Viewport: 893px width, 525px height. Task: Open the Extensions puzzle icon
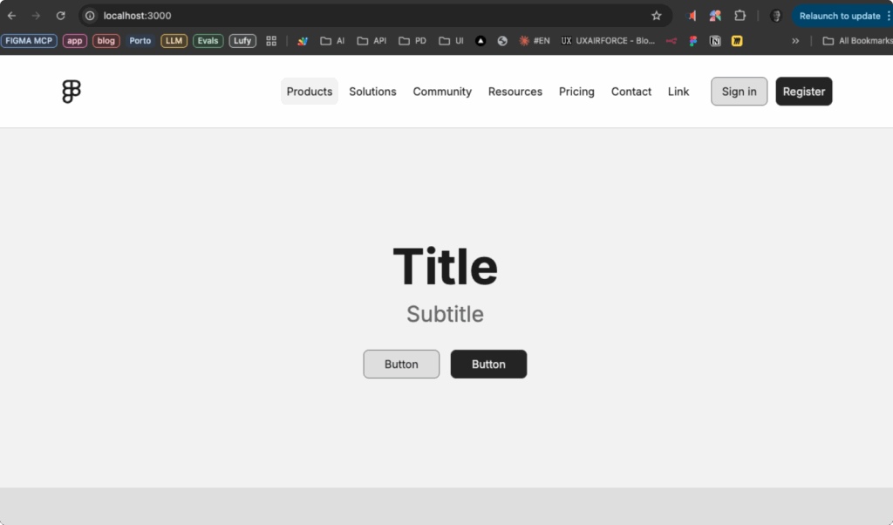point(740,16)
